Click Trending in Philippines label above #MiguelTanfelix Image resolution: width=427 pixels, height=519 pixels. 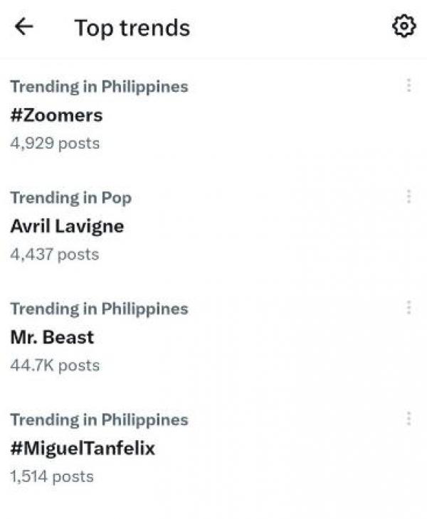pos(99,419)
